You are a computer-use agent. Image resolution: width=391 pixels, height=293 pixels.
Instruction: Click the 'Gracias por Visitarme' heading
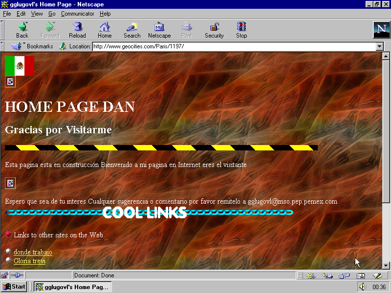pos(58,129)
